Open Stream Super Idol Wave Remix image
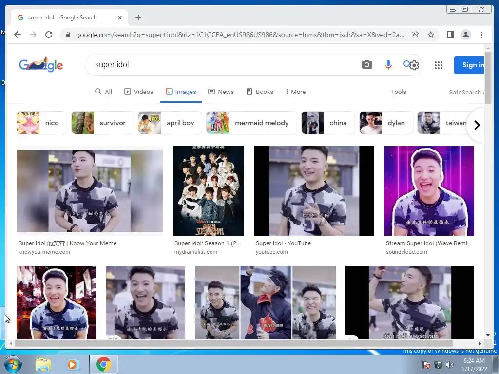 tap(429, 191)
